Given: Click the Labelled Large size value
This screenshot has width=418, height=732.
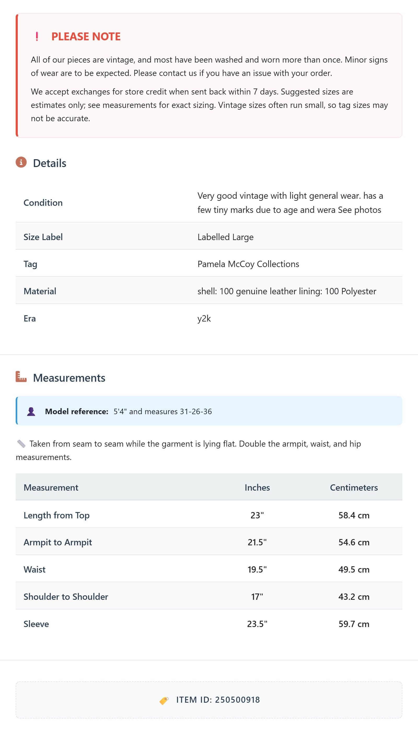Looking at the screenshot, I should (x=225, y=237).
